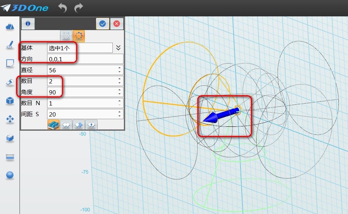This screenshot has height=214, width=348.
Task: Select circular array pattern mode
Action: pos(79,36)
